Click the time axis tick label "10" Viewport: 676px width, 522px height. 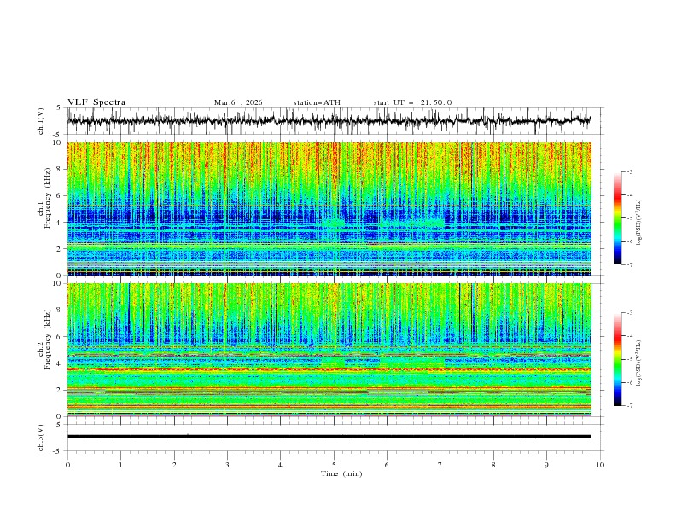pyautogui.click(x=600, y=465)
